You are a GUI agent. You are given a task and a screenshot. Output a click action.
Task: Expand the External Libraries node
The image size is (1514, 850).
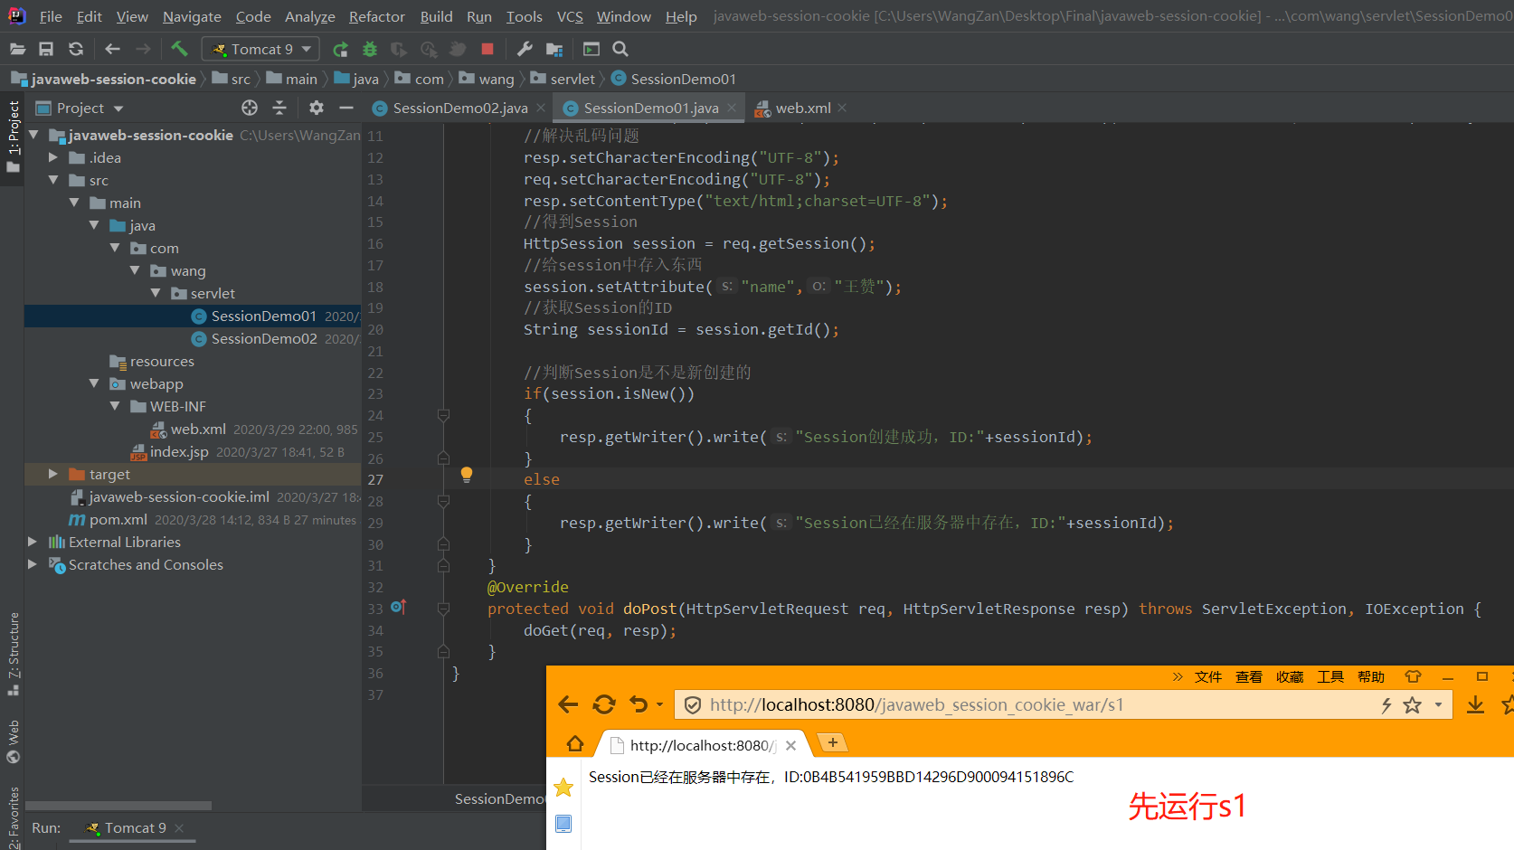pos(33,542)
